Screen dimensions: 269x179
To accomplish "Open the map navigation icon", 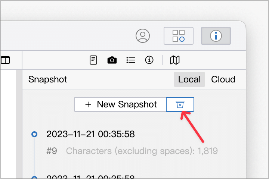I will 175,60.
